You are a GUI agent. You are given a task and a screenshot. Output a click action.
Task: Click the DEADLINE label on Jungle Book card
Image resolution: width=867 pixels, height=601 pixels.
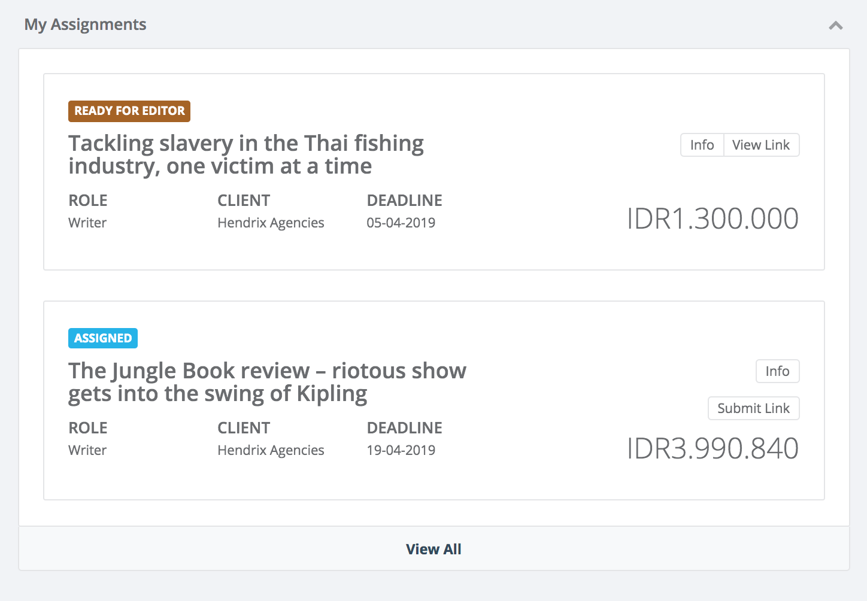point(404,428)
